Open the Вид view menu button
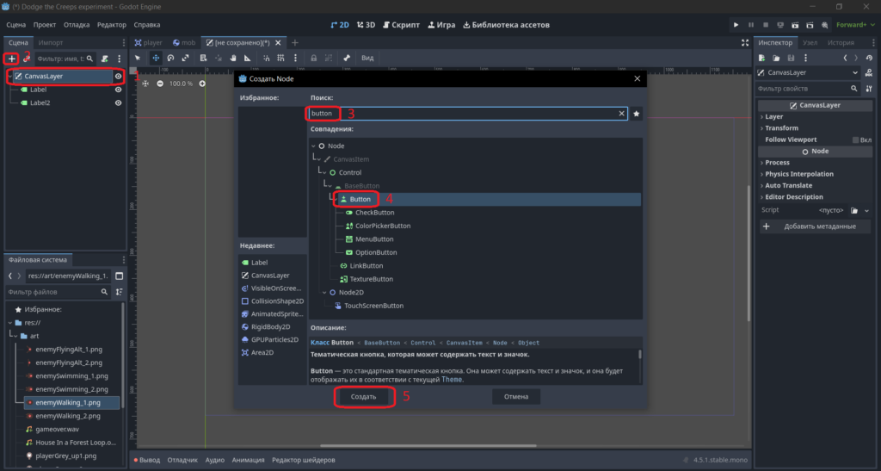 click(x=367, y=58)
